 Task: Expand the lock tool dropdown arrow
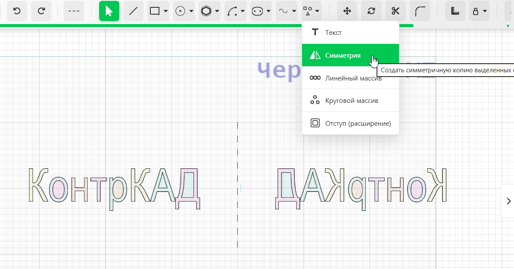click(485, 11)
